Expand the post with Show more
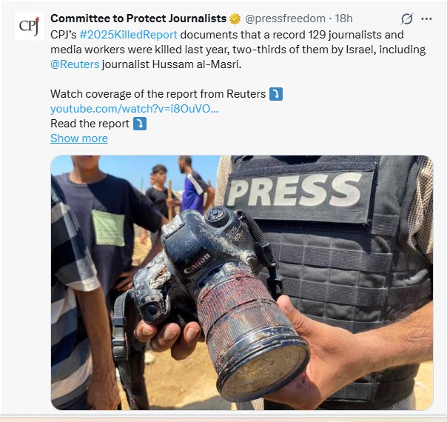Screen dimensions: 447x422 pyautogui.click(x=79, y=138)
